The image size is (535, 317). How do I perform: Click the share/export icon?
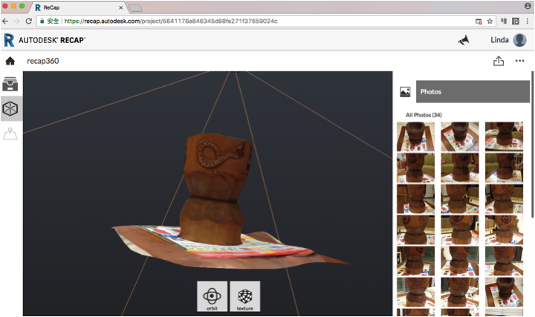(x=499, y=61)
